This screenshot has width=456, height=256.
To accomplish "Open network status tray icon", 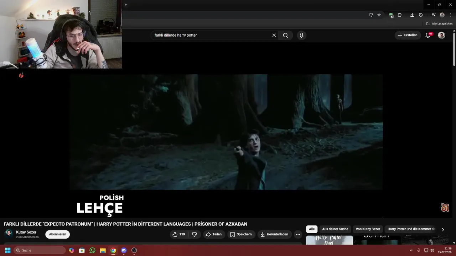I will pyautogui.click(x=426, y=250).
